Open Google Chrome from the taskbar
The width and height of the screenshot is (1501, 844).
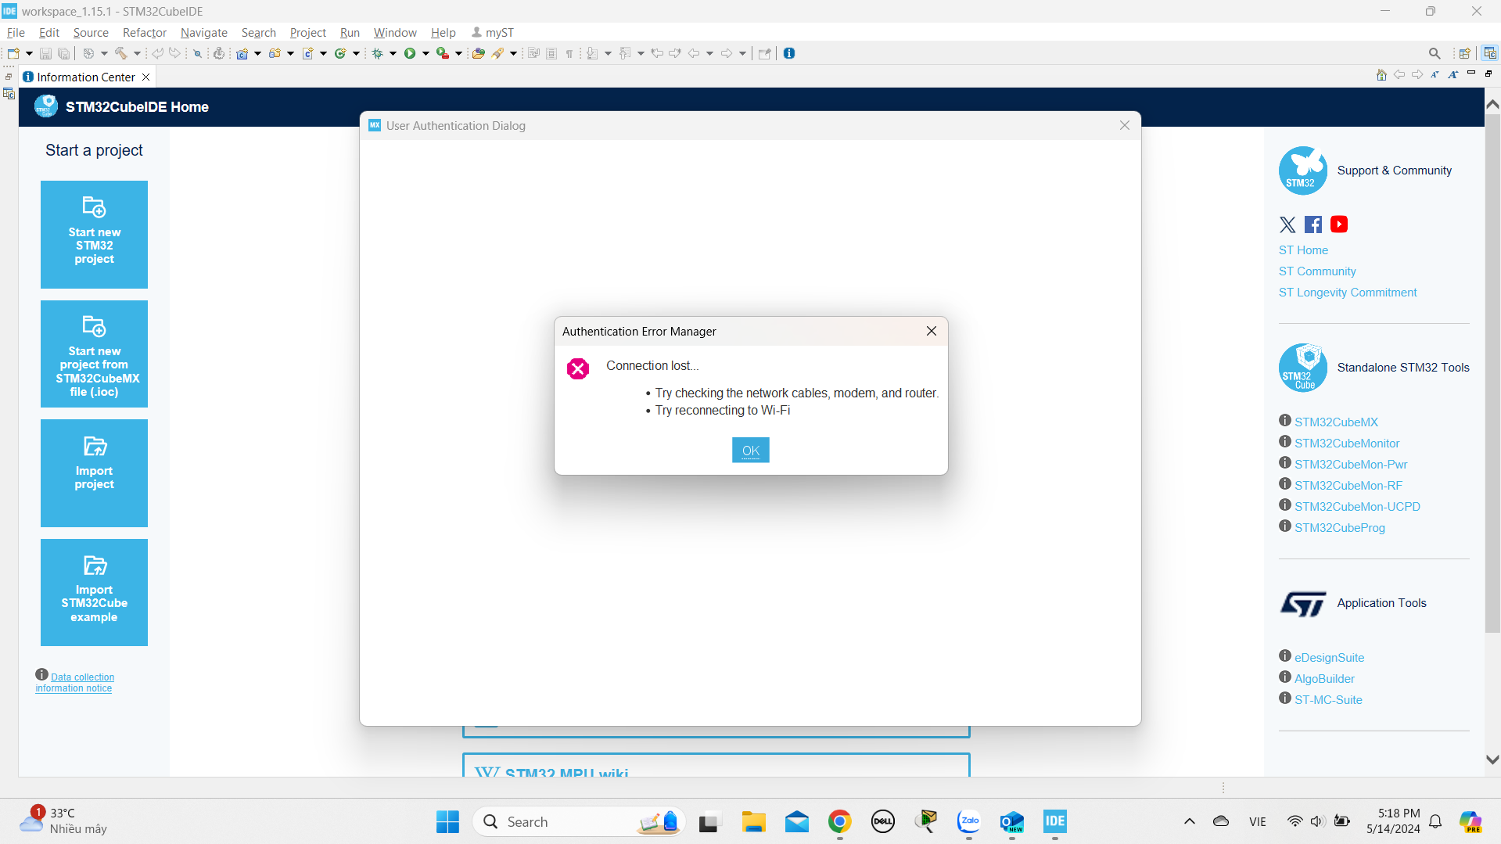coord(839,822)
